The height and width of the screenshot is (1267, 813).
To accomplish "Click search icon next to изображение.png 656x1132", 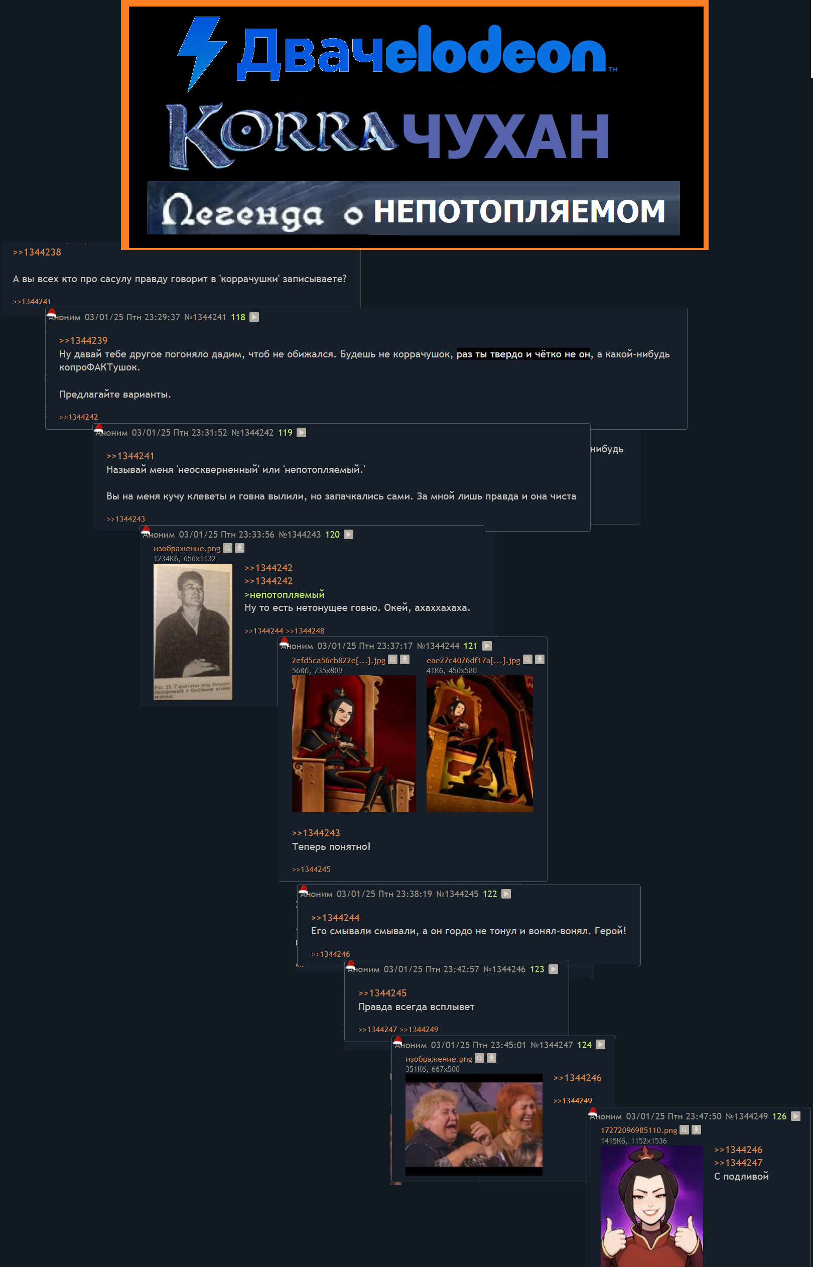I will tap(227, 548).
